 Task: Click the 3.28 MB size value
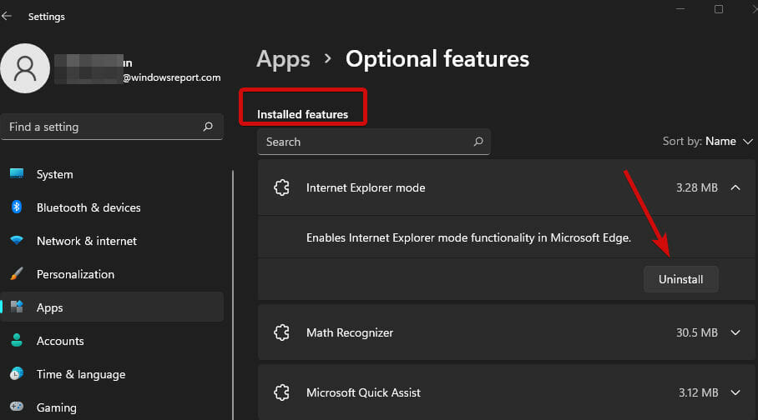(x=696, y=187)
